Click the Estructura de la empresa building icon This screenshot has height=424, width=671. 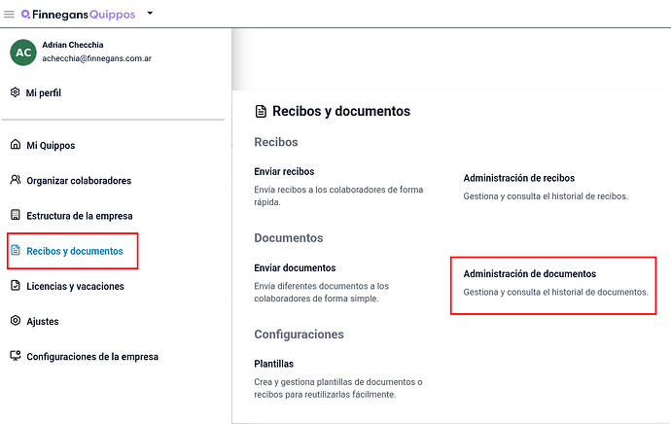point(16,215)
